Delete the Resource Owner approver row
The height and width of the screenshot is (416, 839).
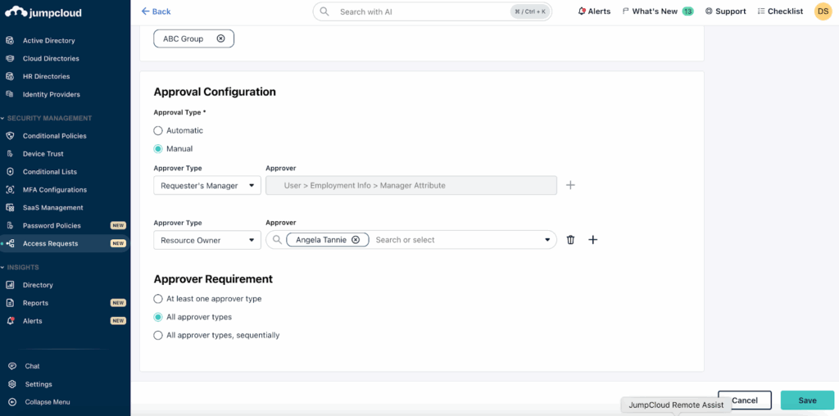tap(571, 240)
